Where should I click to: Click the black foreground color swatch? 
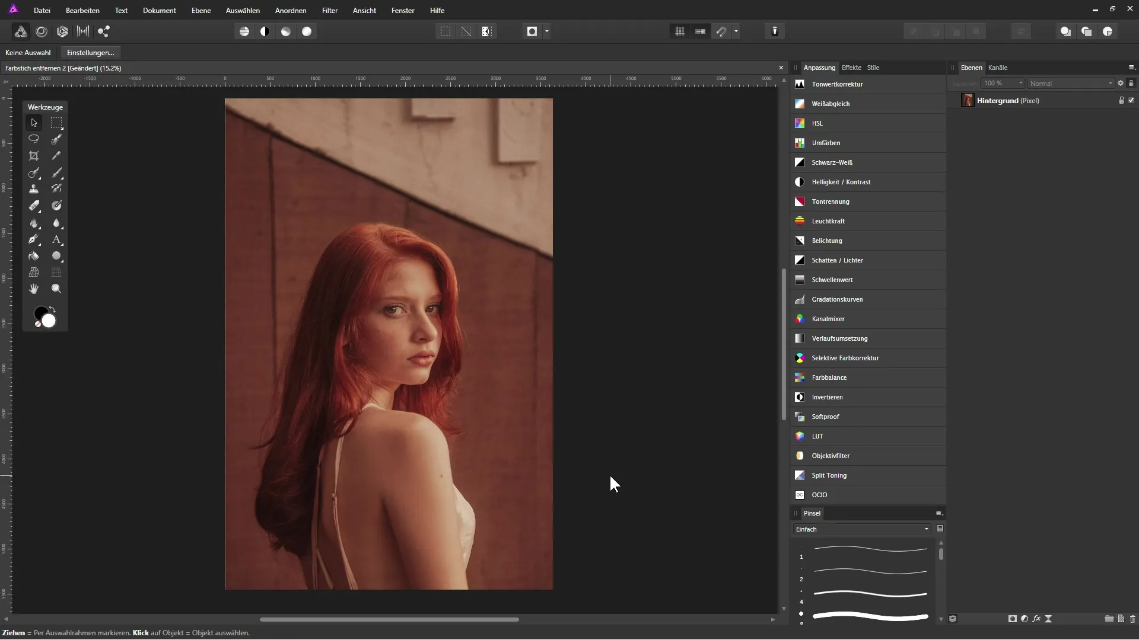click(x=39, y=312)
